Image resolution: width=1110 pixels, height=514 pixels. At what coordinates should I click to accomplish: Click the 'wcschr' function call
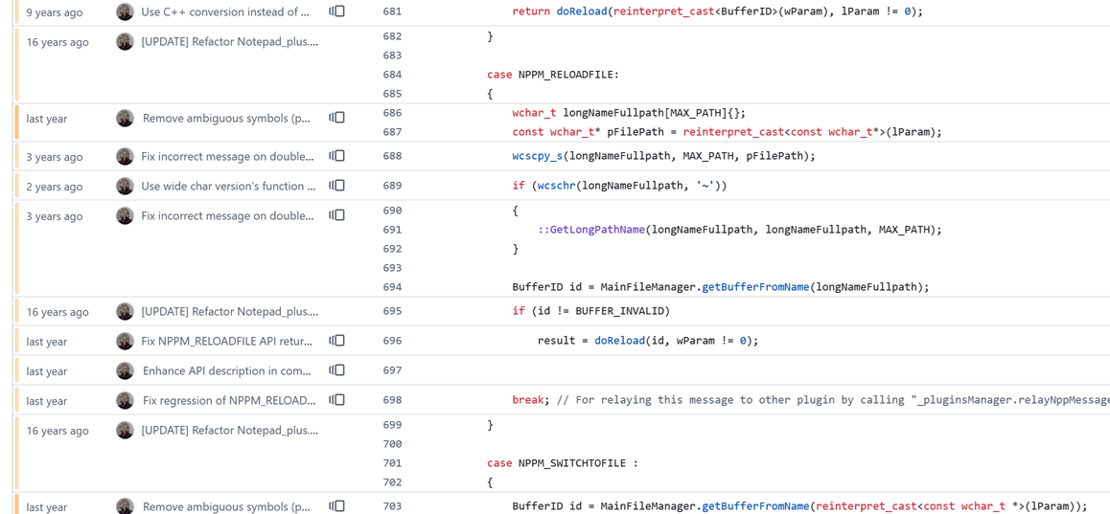pyautogui.click(x=556, y=186)
